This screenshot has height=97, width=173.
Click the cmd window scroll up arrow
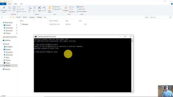coord(132,39)
